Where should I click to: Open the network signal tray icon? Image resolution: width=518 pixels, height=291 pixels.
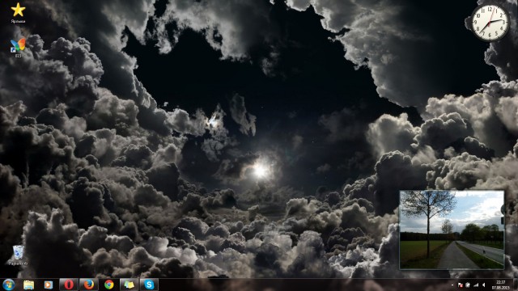(x=476, y=285)
